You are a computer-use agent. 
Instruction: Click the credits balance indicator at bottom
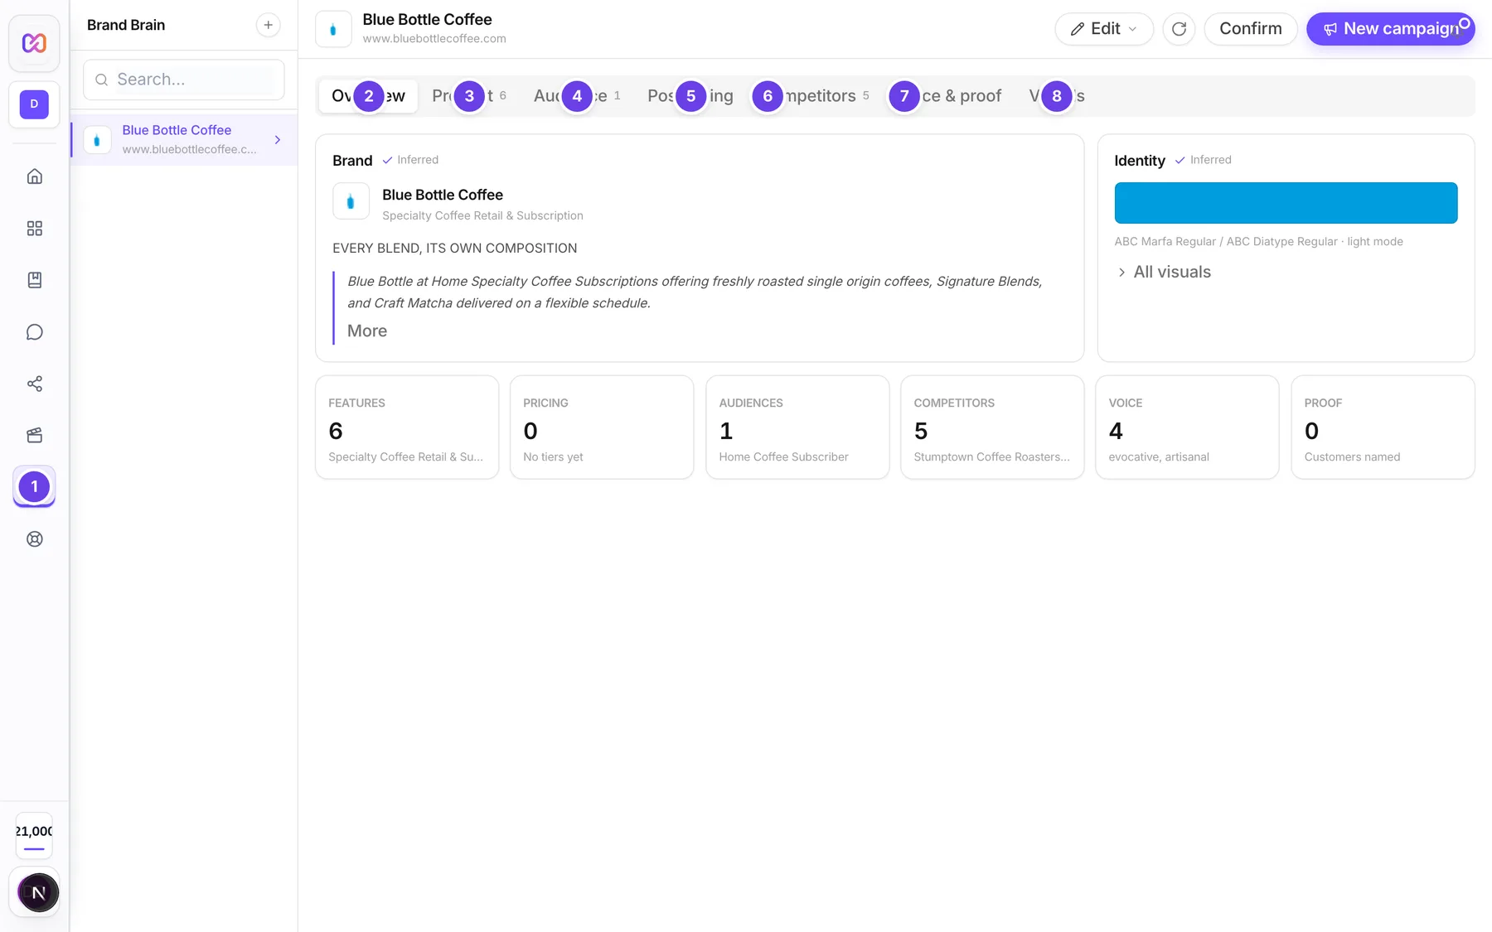tap(34, 836)
